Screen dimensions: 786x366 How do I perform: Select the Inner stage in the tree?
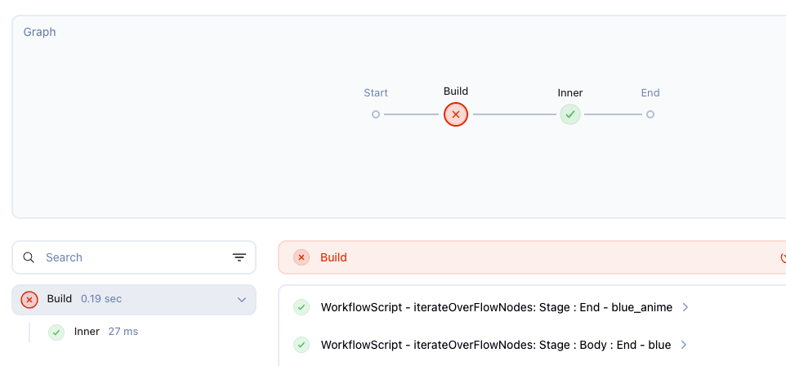click(x=87, y=332)
